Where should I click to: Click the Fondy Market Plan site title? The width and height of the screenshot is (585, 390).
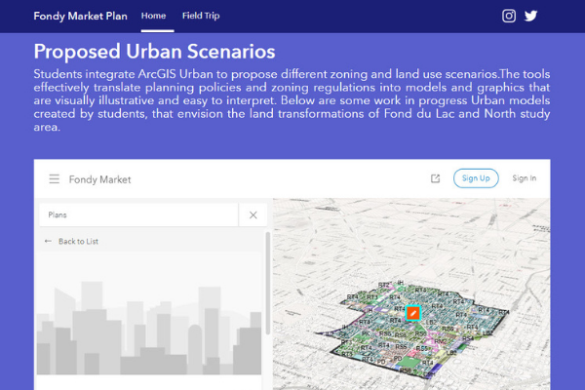click(80, 16)
